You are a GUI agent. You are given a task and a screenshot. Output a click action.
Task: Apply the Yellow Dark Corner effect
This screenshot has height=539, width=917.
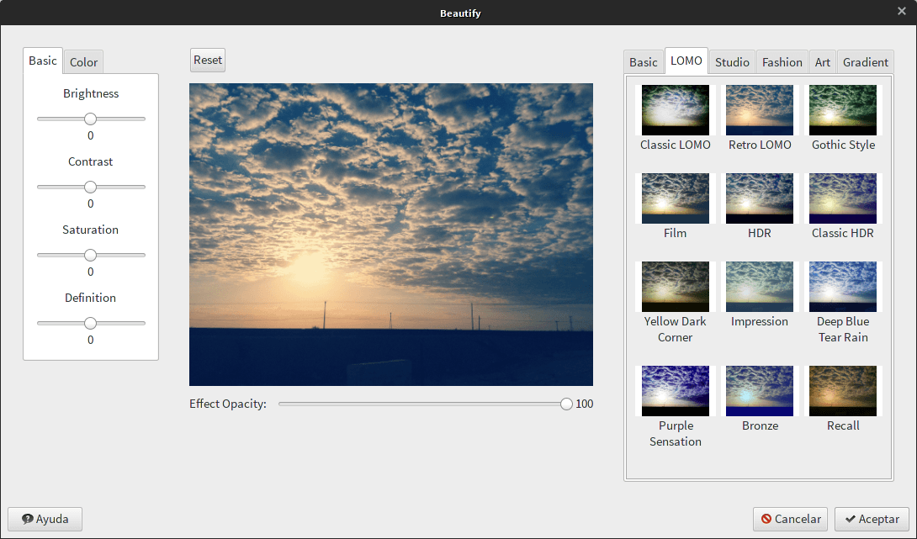(x=675, y=287)
